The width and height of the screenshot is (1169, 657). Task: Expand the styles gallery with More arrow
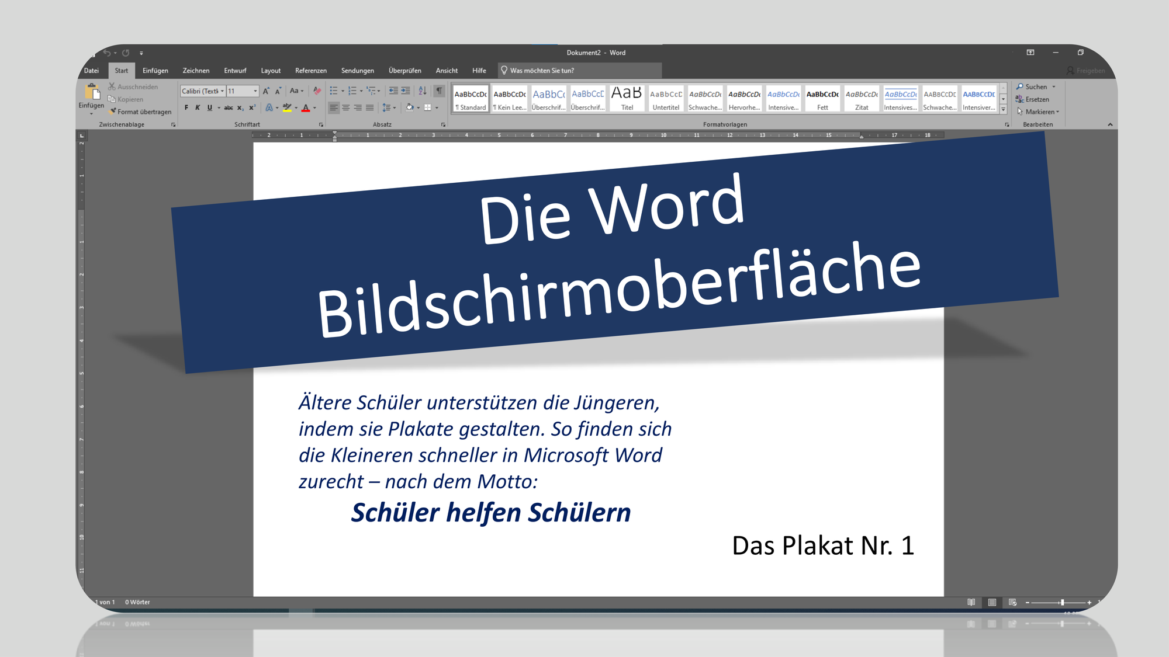[x=1004, y=109]
